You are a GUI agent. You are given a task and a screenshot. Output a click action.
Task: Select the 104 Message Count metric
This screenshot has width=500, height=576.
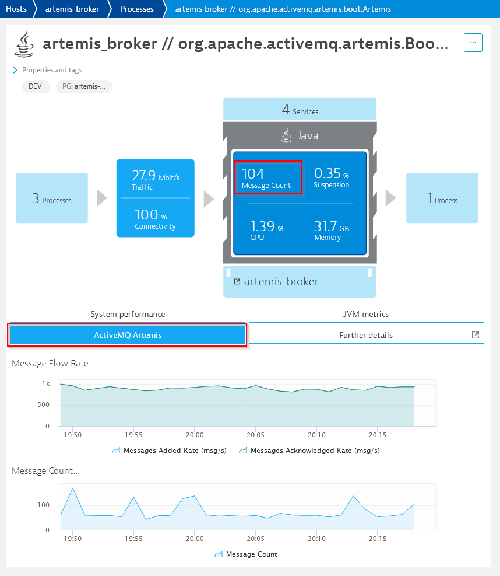pyautogui.click(x=268, y=177)
